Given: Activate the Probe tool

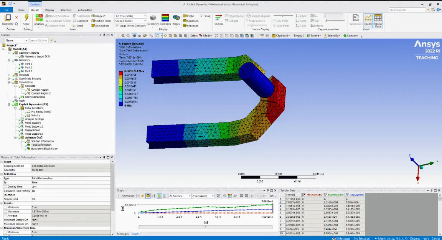Looking at the screenshot, I should coord(189,16).
